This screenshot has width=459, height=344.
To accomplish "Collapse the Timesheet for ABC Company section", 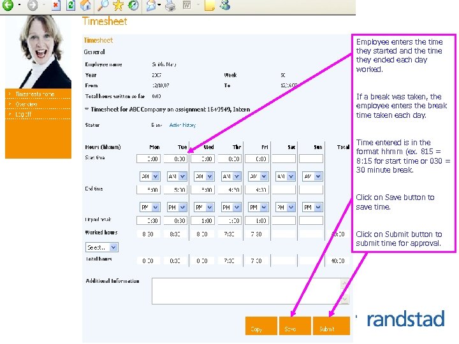I will (x=87, y=109).
